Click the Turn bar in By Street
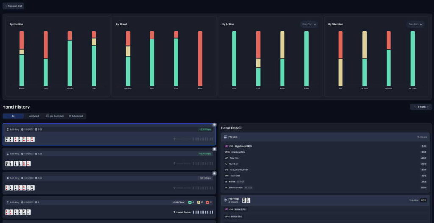This screenshot has width=434, height=223. [176, 59]
